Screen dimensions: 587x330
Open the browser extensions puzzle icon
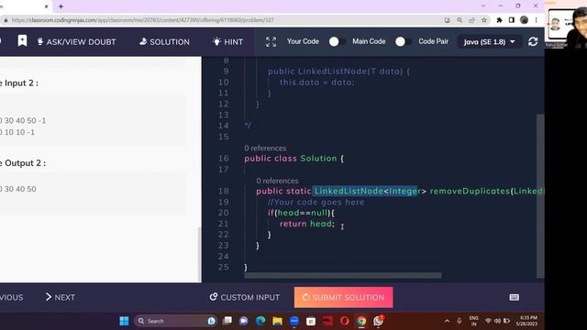pos(499,20)
